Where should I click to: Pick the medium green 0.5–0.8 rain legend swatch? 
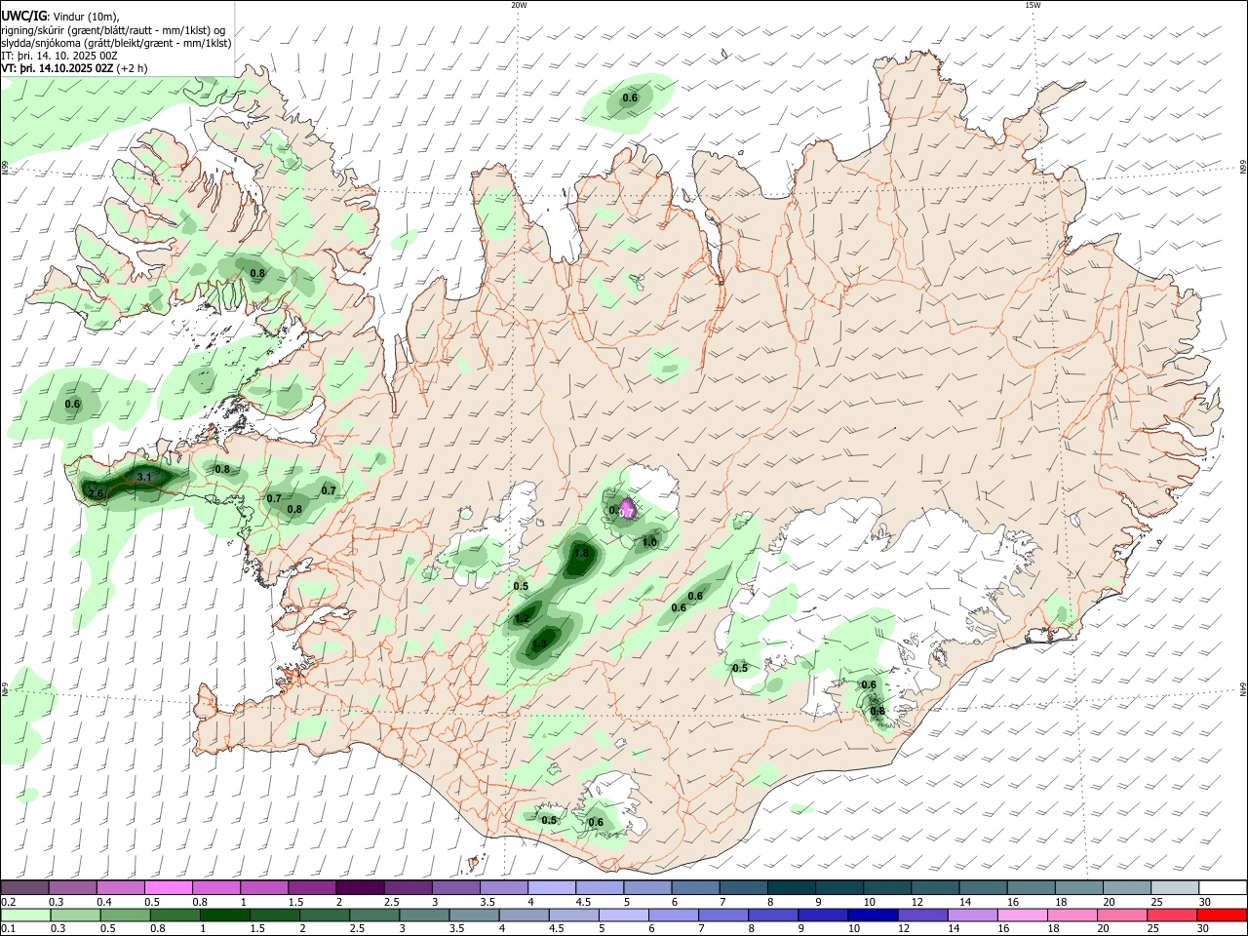coord(125,916)
